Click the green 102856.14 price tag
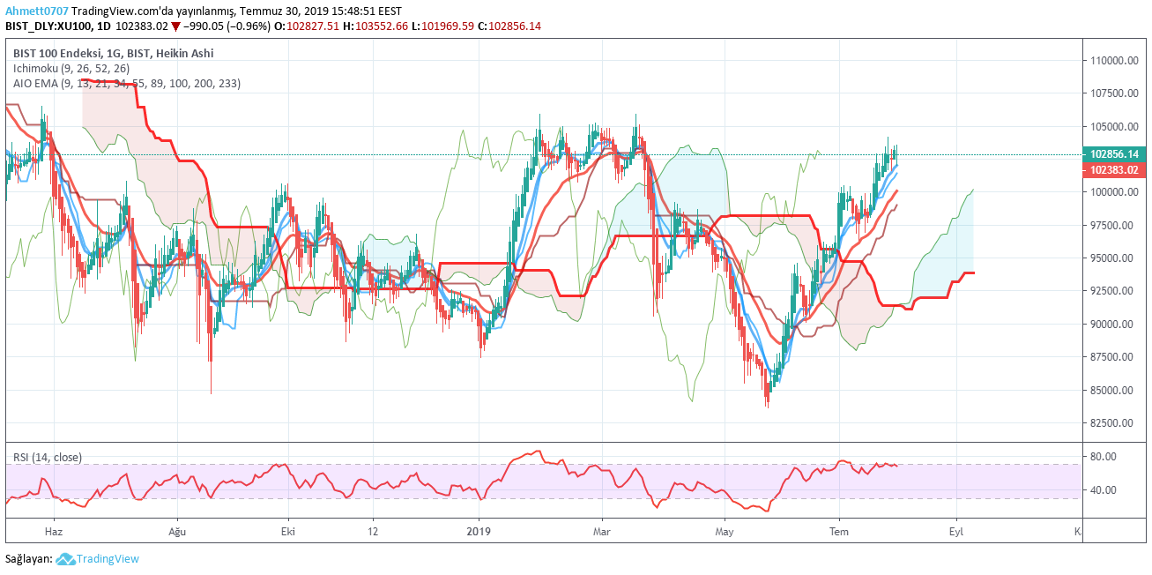This screenshot has height=575, width=1152. [x=1115, y=153]
